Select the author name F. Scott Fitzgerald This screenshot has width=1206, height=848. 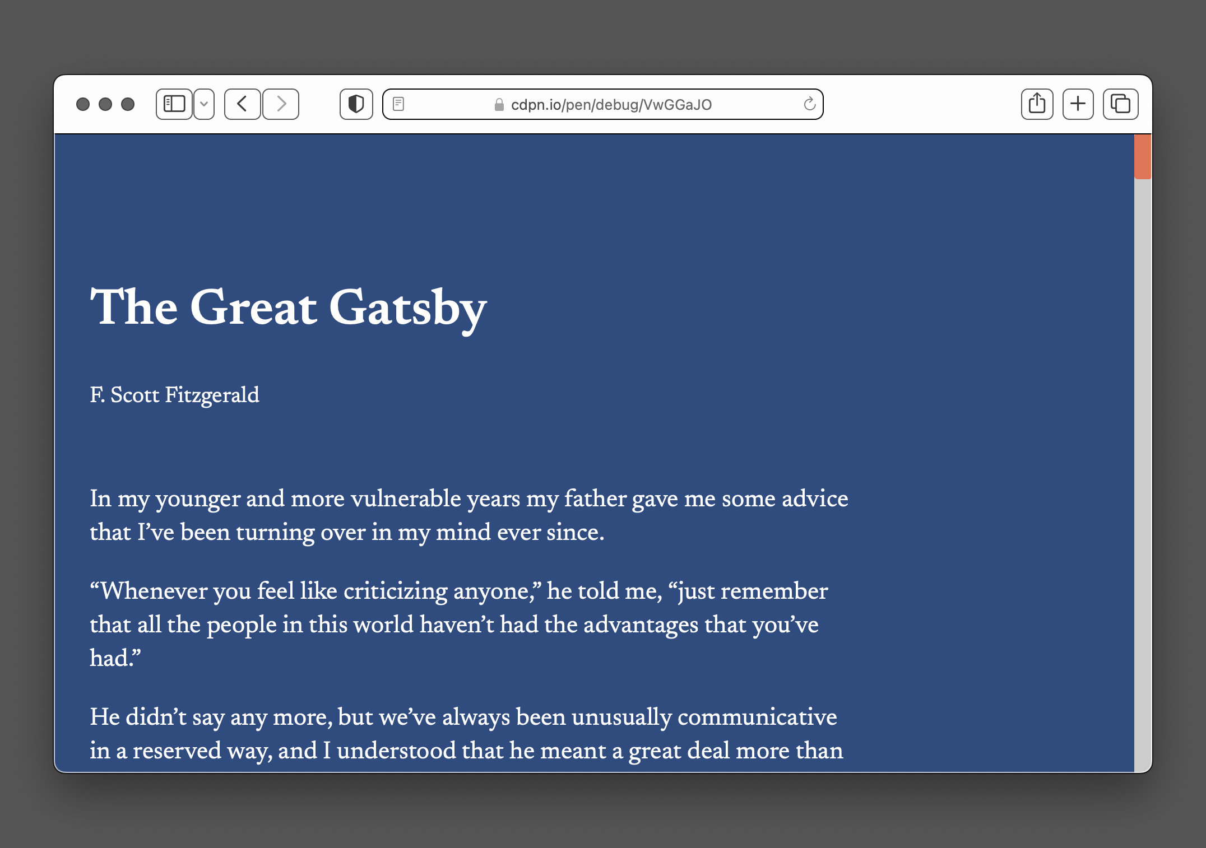click(x=175, y=395)
